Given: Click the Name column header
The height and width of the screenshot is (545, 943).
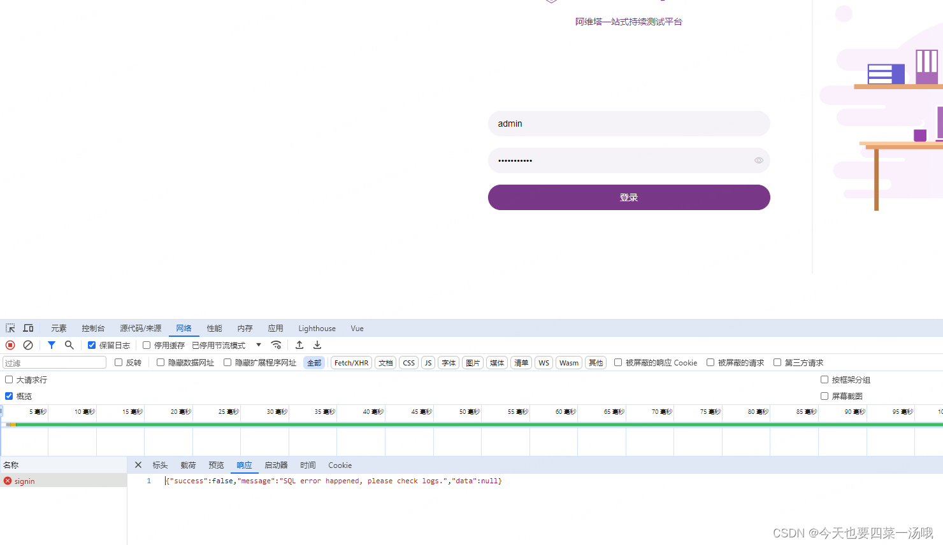Looking at the screenshot, I should tap(63, 465).
